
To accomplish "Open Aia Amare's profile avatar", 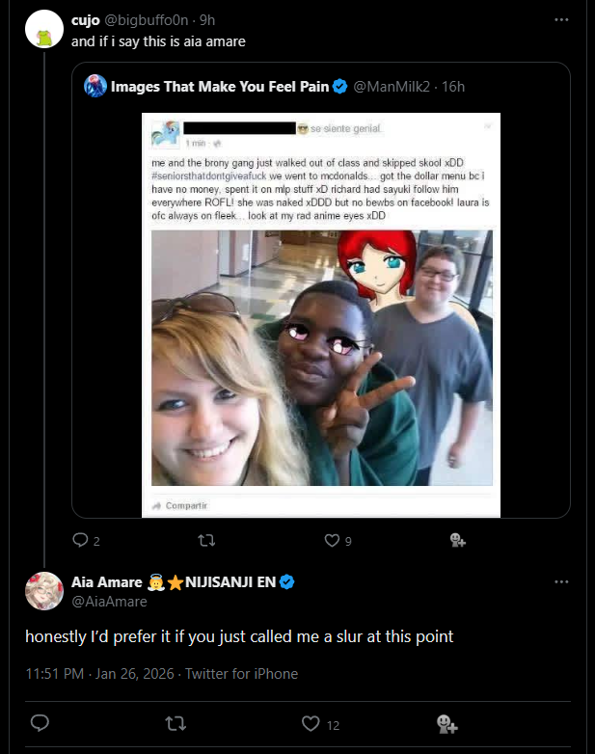I will click(44, 591).
